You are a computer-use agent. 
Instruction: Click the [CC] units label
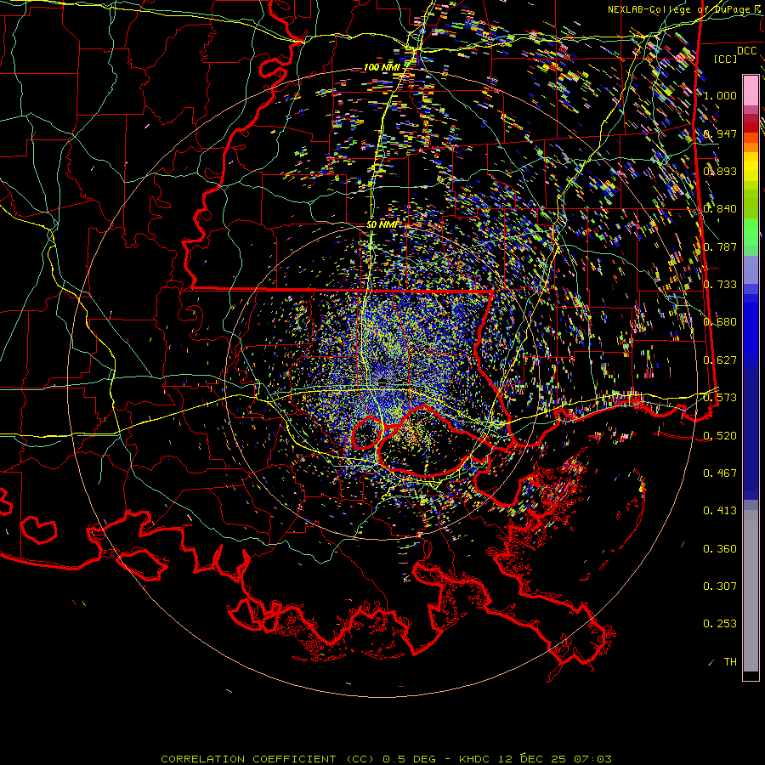(726, 59)
